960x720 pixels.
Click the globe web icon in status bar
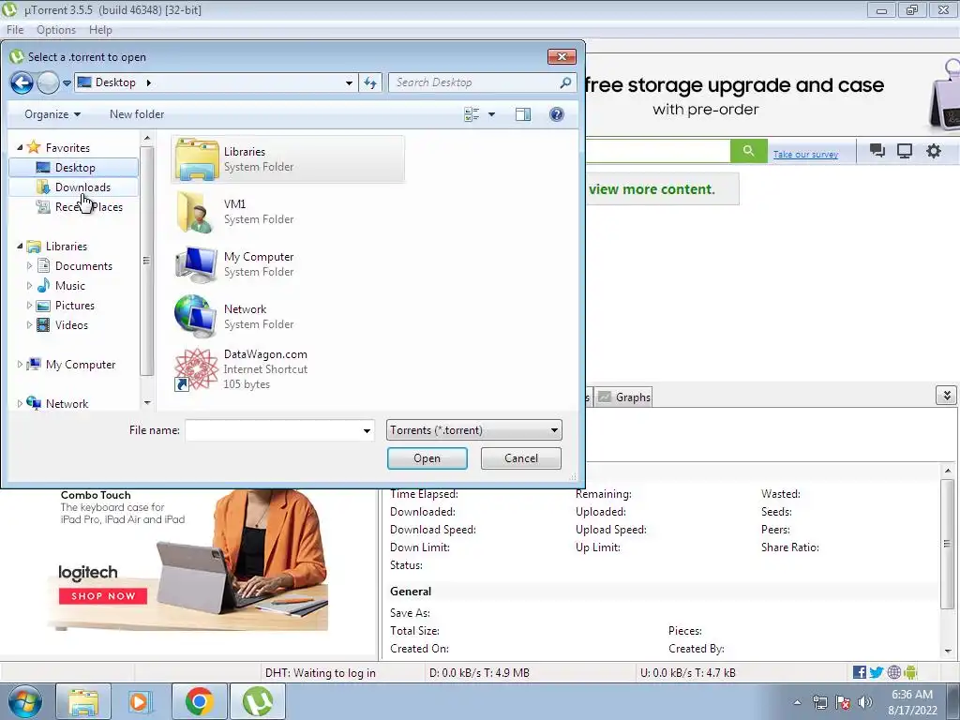click(893, 672)
